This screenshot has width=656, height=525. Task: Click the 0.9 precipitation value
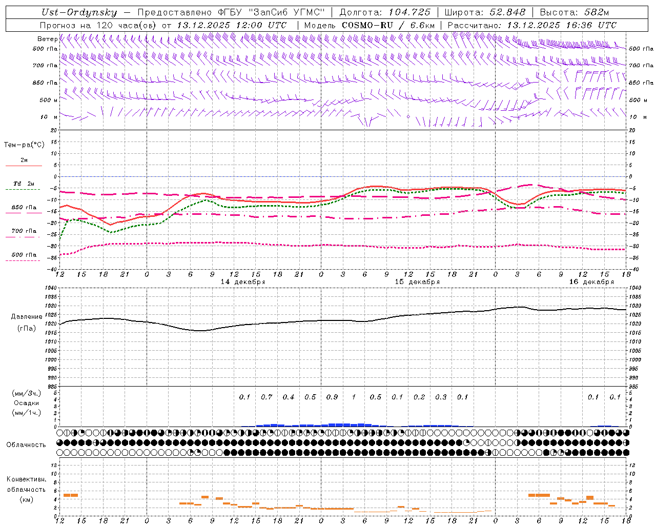[x=332, y=397]
